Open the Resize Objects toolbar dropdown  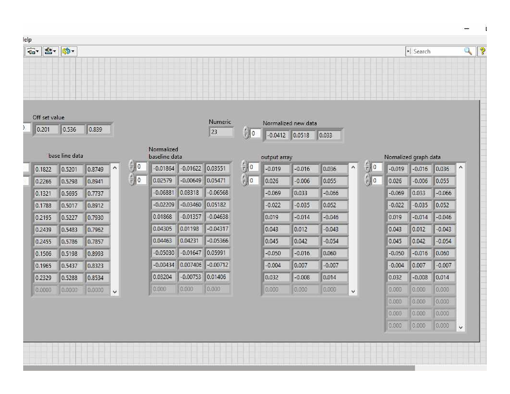point(50,51)
